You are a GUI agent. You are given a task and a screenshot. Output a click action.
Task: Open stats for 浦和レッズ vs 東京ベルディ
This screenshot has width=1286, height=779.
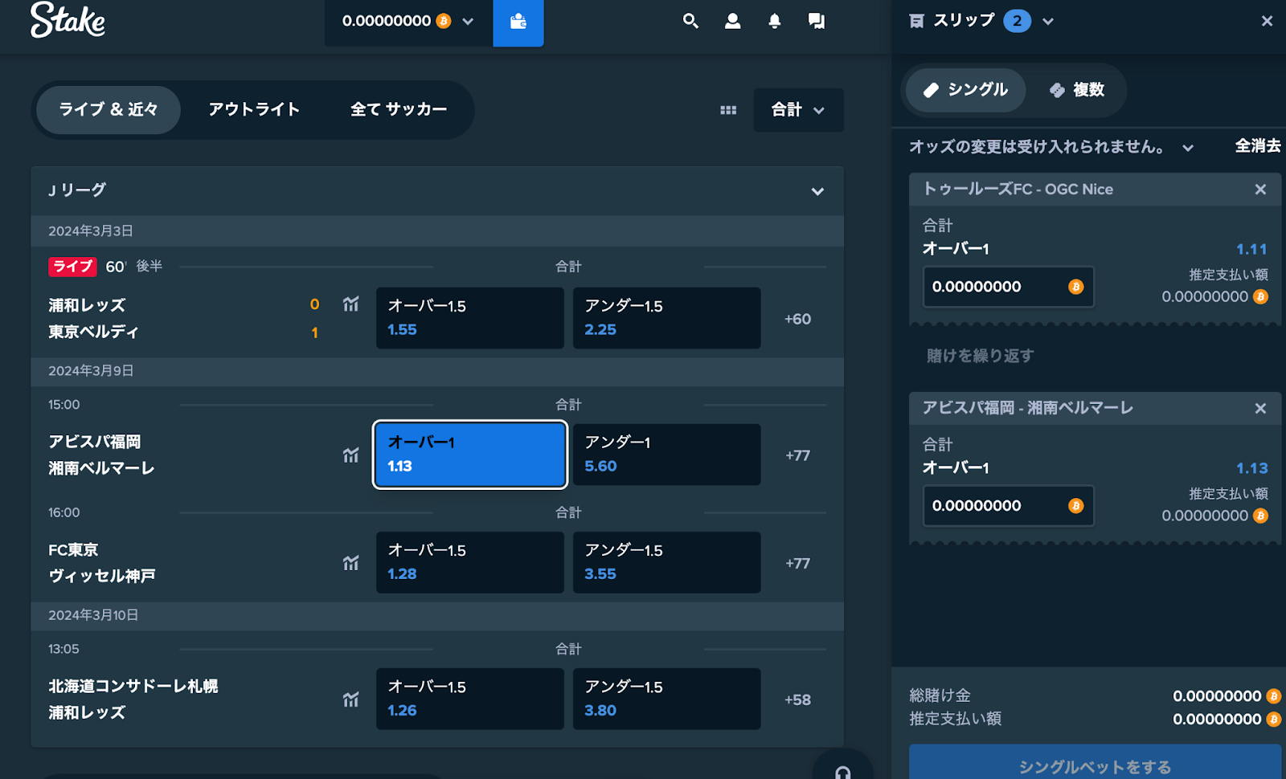coord(351,304)
